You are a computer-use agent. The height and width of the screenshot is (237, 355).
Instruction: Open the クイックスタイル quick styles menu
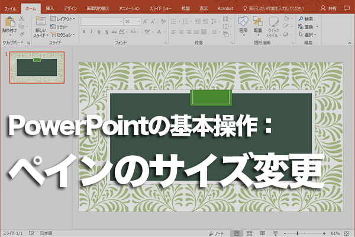point(273,27)
